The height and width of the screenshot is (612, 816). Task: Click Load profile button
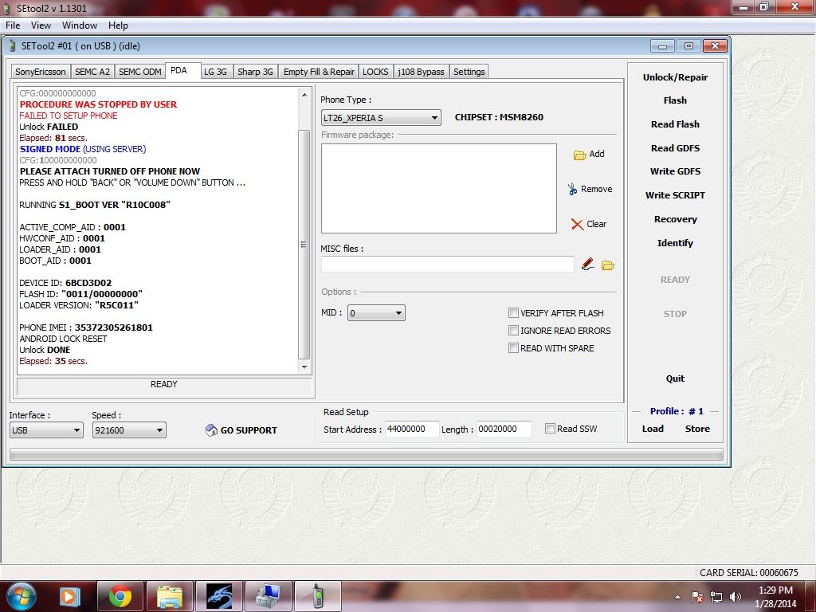(653, 429)
